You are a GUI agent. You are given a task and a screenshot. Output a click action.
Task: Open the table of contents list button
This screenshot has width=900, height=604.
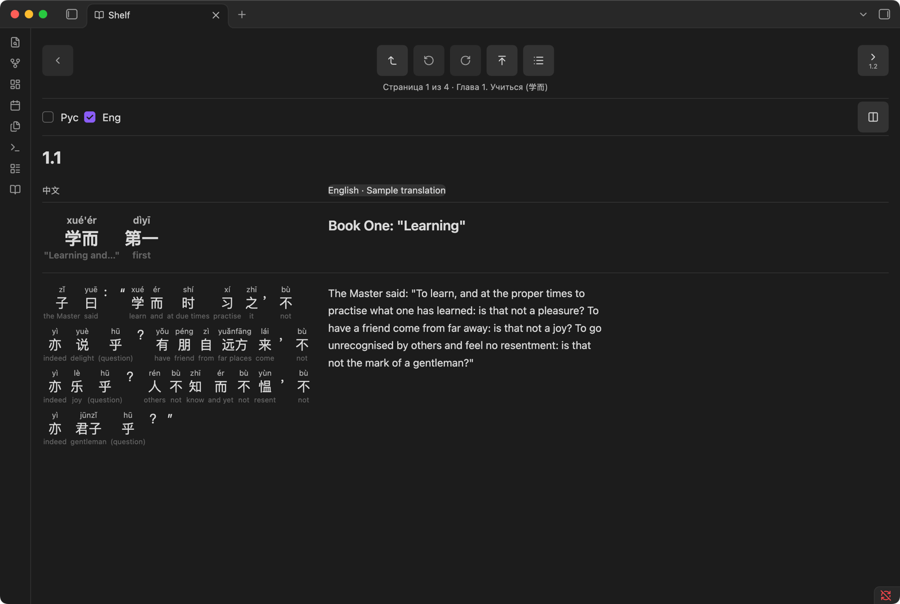tap(538, 60)
